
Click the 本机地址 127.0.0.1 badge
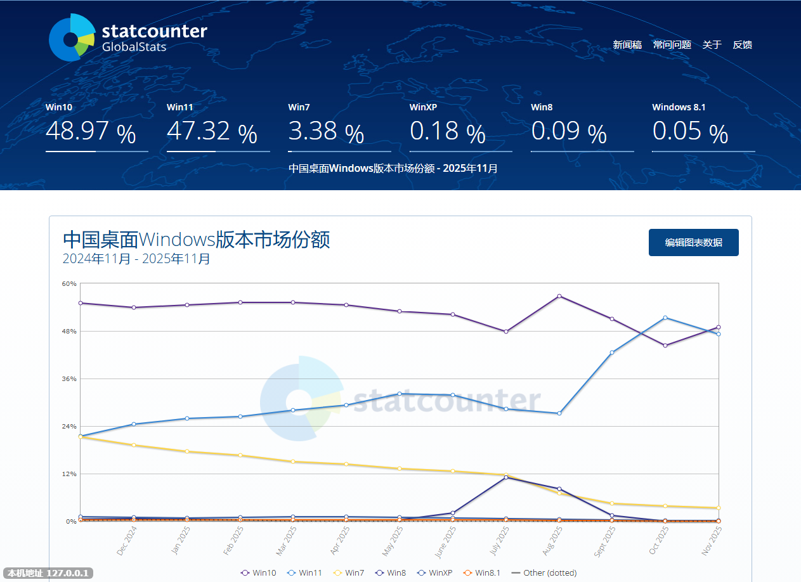49,572
